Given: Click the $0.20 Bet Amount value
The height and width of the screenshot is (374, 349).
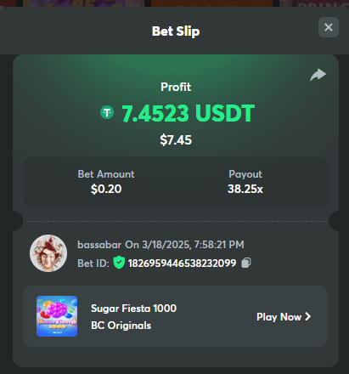Looking at the screenshot, I should point(106,189).
